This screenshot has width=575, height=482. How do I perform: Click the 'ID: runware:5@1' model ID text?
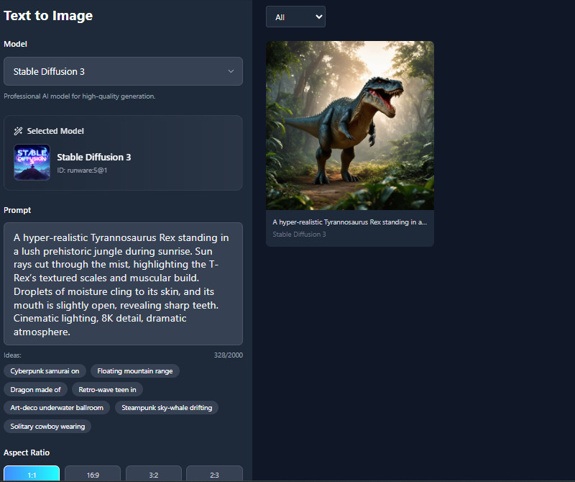(x=82, y=170)
